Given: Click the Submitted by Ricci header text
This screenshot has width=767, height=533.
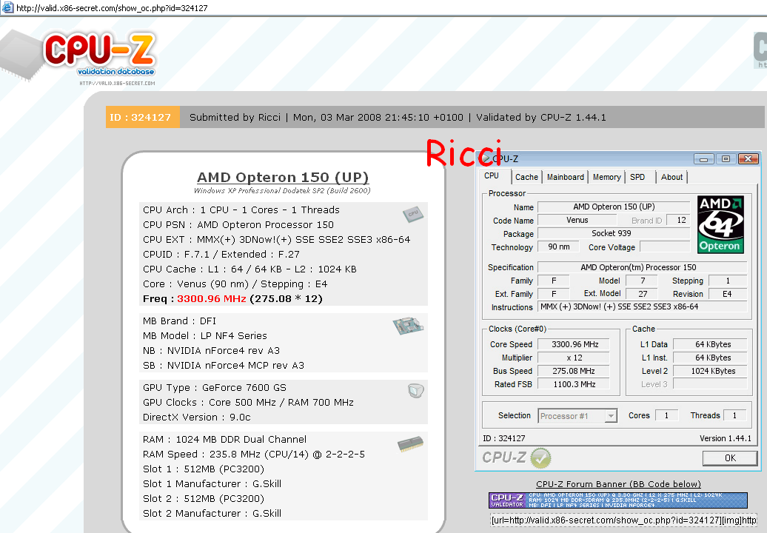Looking at the screenshot, I should tap(235, 118).
